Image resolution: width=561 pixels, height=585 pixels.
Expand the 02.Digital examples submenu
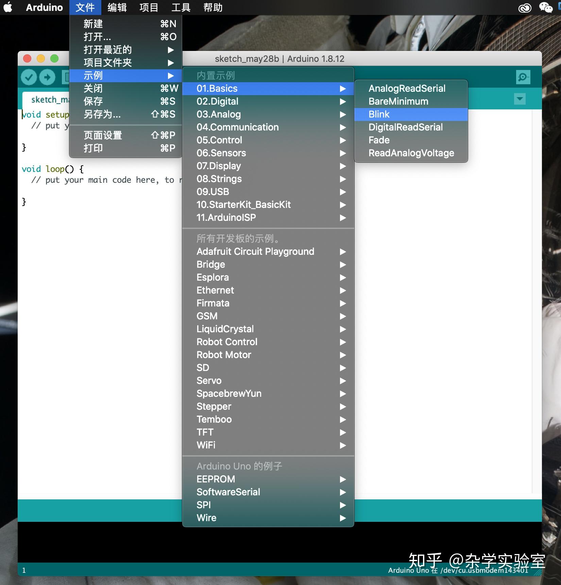tap(268, 101)
